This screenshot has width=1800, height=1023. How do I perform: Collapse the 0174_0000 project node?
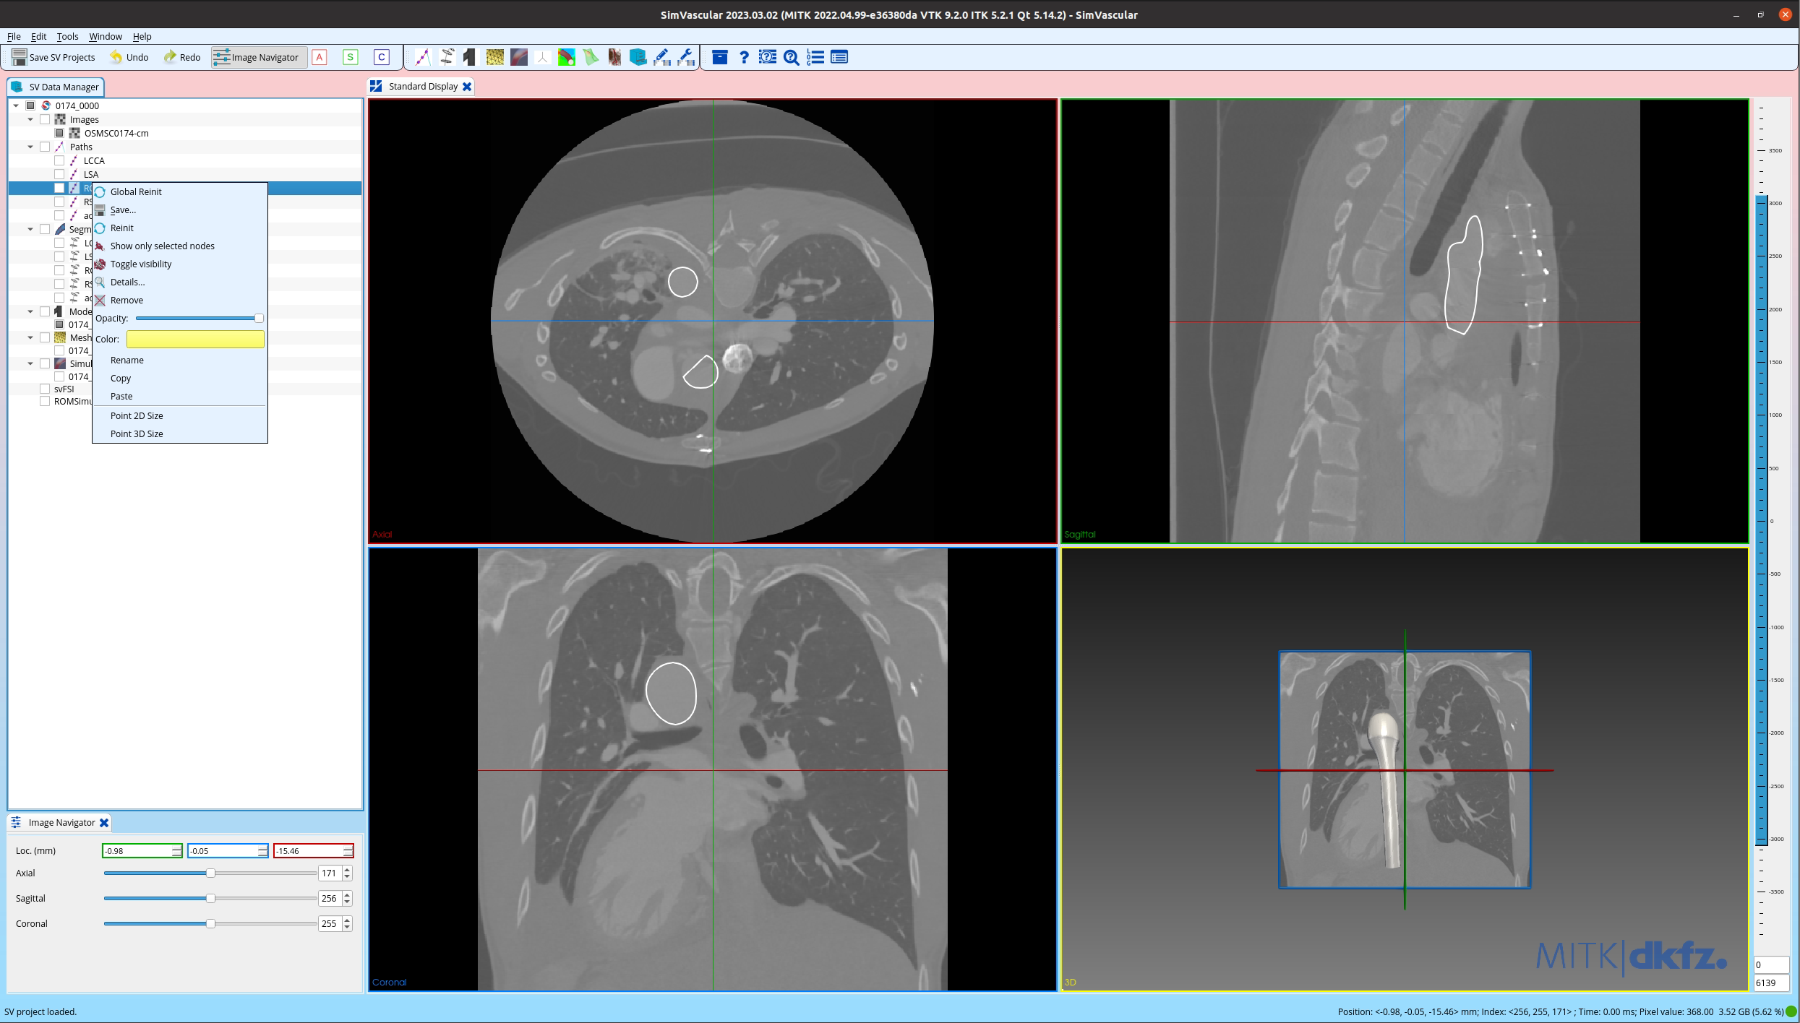(x=16, y=105)
